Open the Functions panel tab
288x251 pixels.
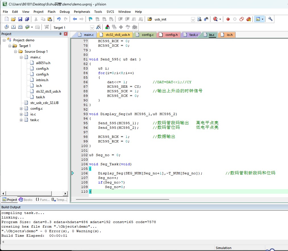point(43,200)
